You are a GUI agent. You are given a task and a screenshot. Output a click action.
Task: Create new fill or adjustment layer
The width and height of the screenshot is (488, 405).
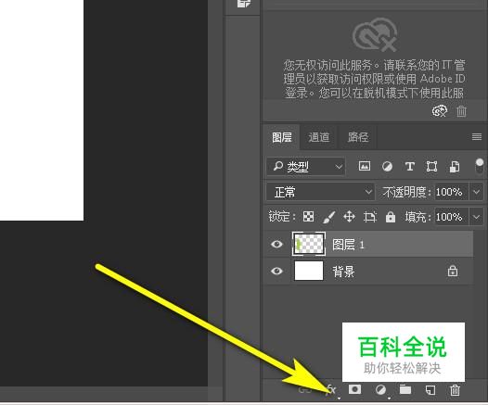[380, 389]
